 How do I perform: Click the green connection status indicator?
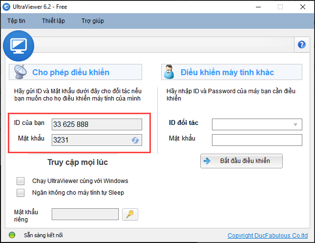[12, 235]
